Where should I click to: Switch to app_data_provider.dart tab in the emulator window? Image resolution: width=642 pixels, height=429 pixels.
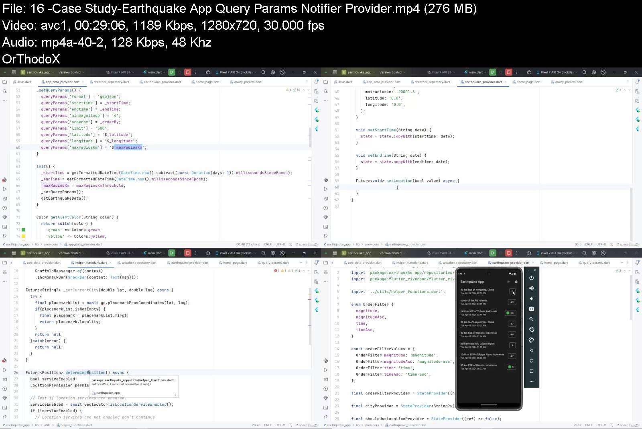[x=363, y=263]
